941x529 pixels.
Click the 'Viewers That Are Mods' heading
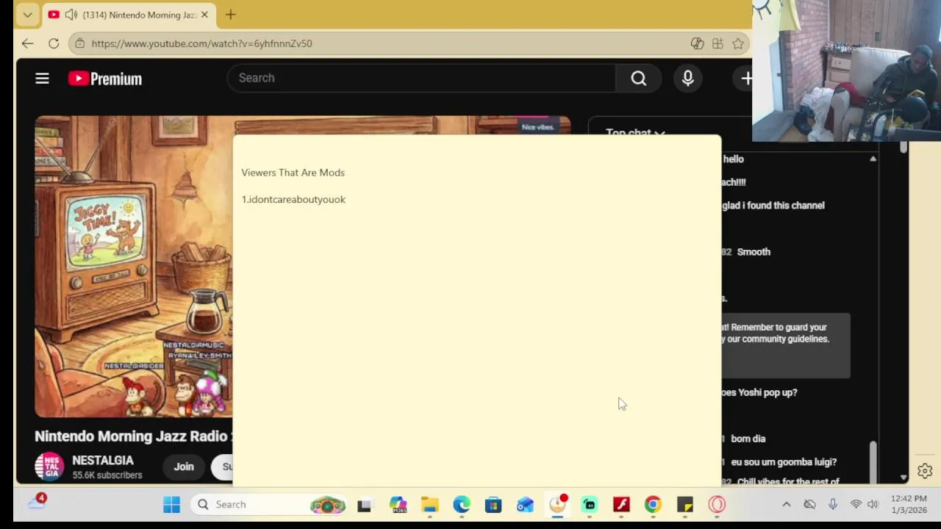point(293,173)
